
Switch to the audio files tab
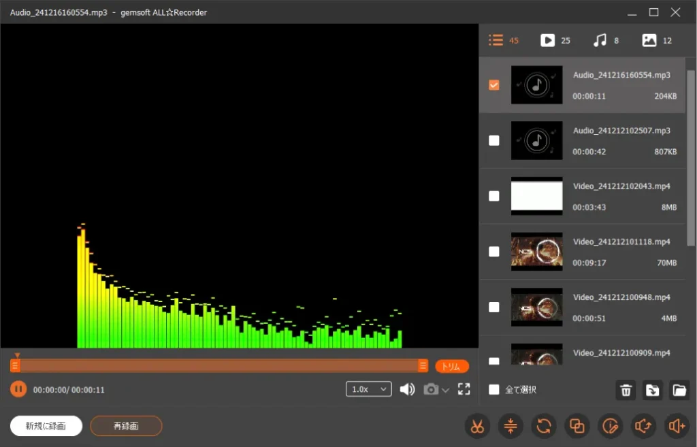tap(606, 41)
